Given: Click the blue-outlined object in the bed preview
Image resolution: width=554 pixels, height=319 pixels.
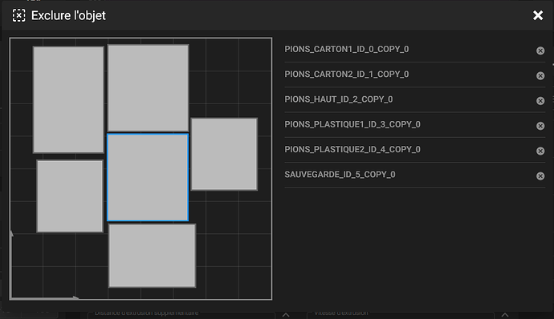Looking at the screenshot, I should (148, 177).
